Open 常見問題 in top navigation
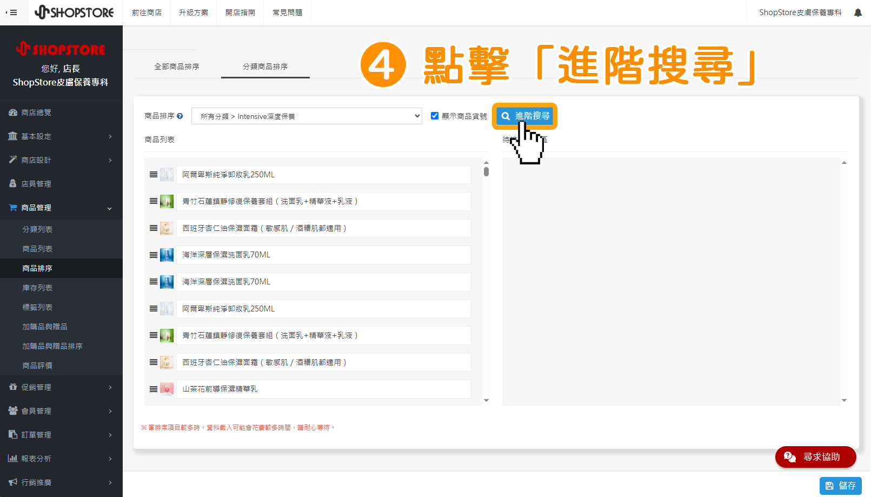This screenshot has height=497, width=871. coord(287,12)
